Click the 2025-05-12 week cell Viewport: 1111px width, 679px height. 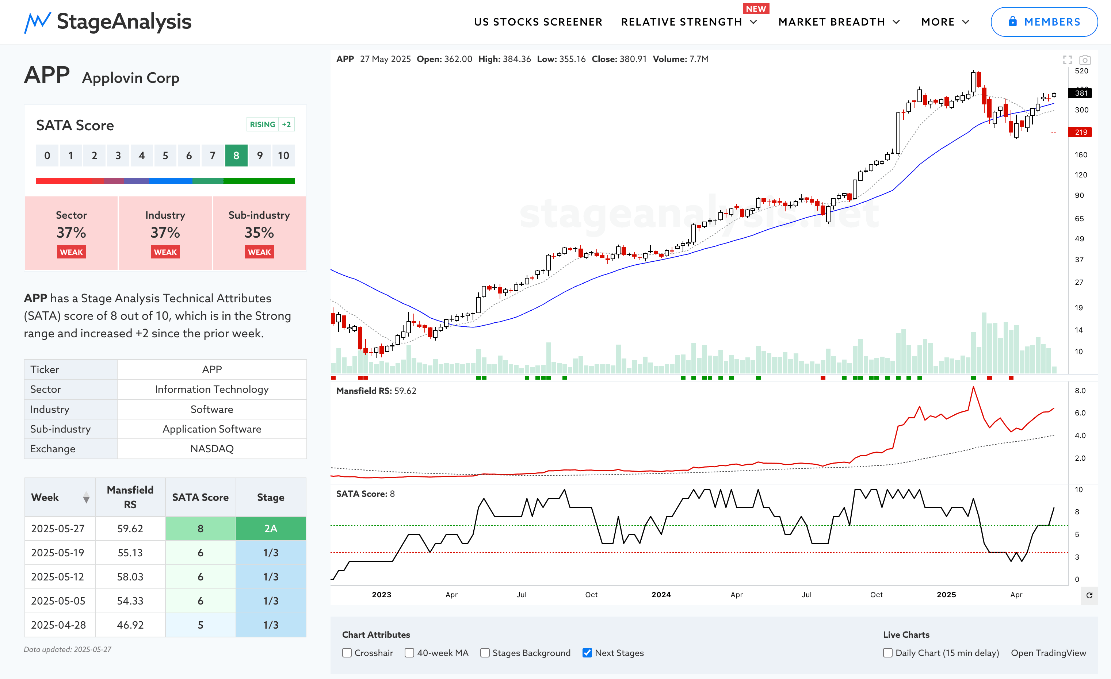point(60,577)
